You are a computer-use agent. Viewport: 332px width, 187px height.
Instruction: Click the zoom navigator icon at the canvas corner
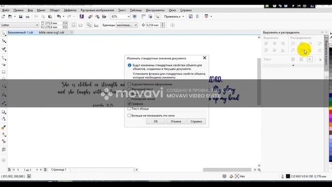coord(259,170)
